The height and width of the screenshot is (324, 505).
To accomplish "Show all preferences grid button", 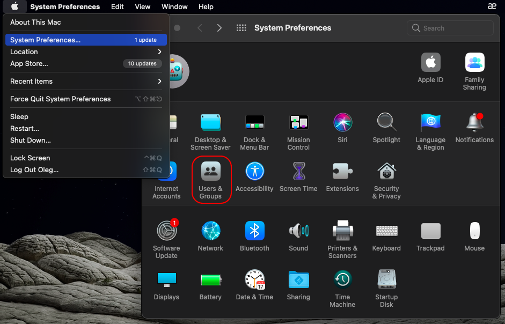I will click(241, 28).
